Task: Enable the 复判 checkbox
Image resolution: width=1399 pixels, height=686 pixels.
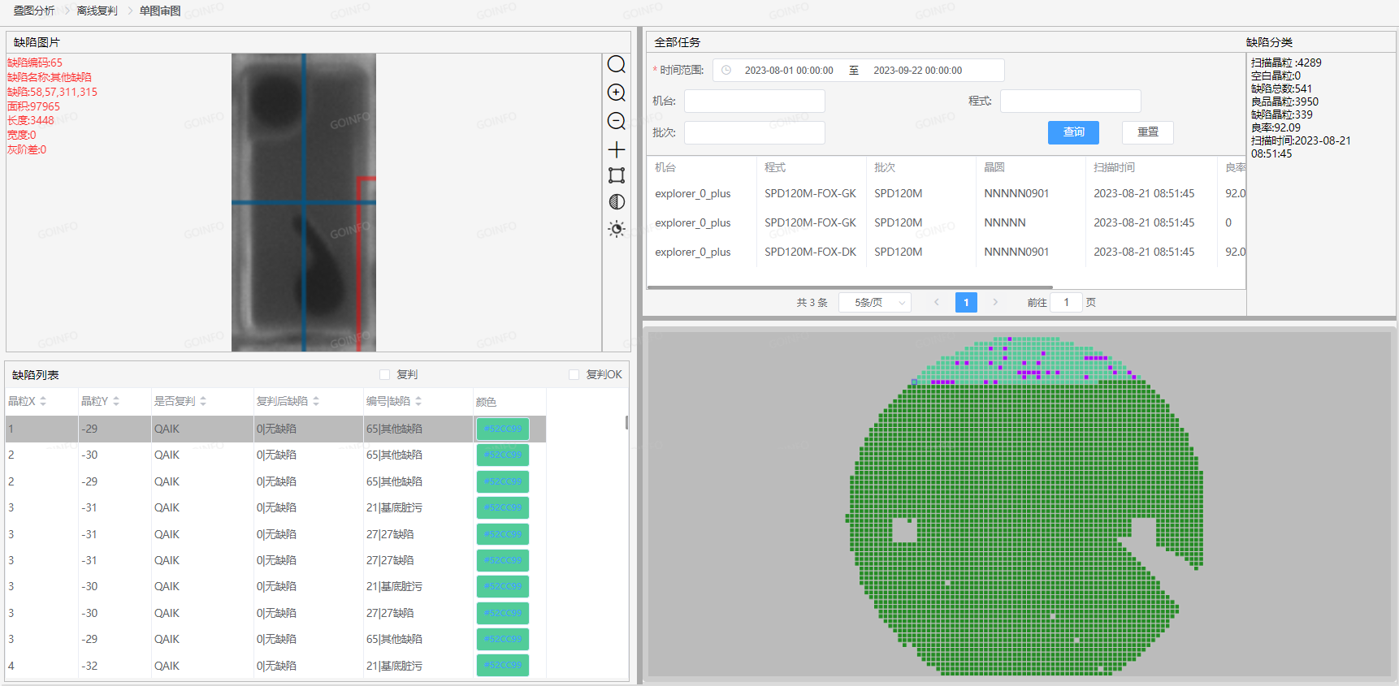Action: pos(385,374)
